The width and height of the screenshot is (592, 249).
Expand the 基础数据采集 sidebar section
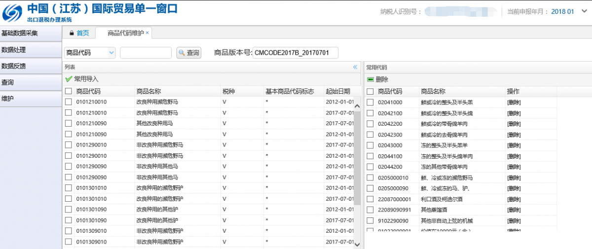pos(31,34)
